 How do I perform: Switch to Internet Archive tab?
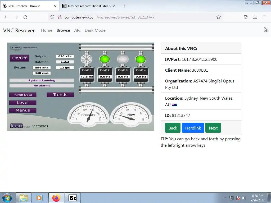pos(89,6)
